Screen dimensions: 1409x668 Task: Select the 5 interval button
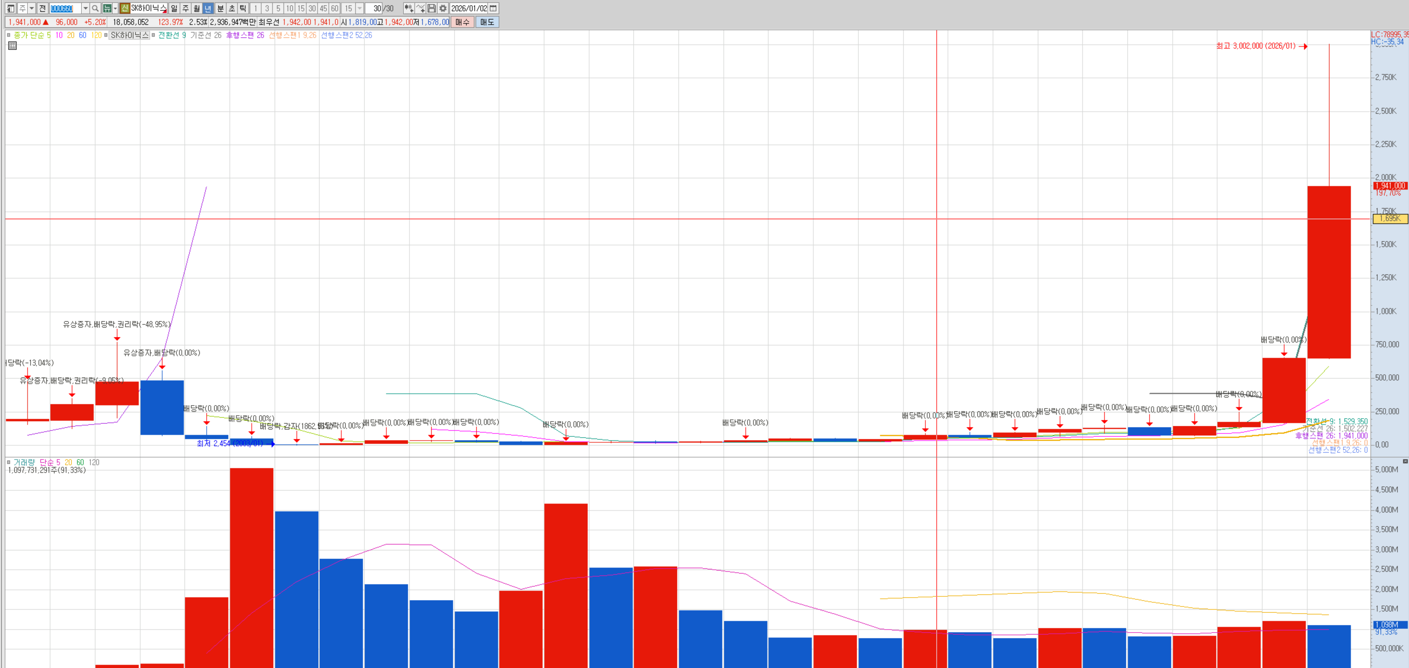(278, 8)
